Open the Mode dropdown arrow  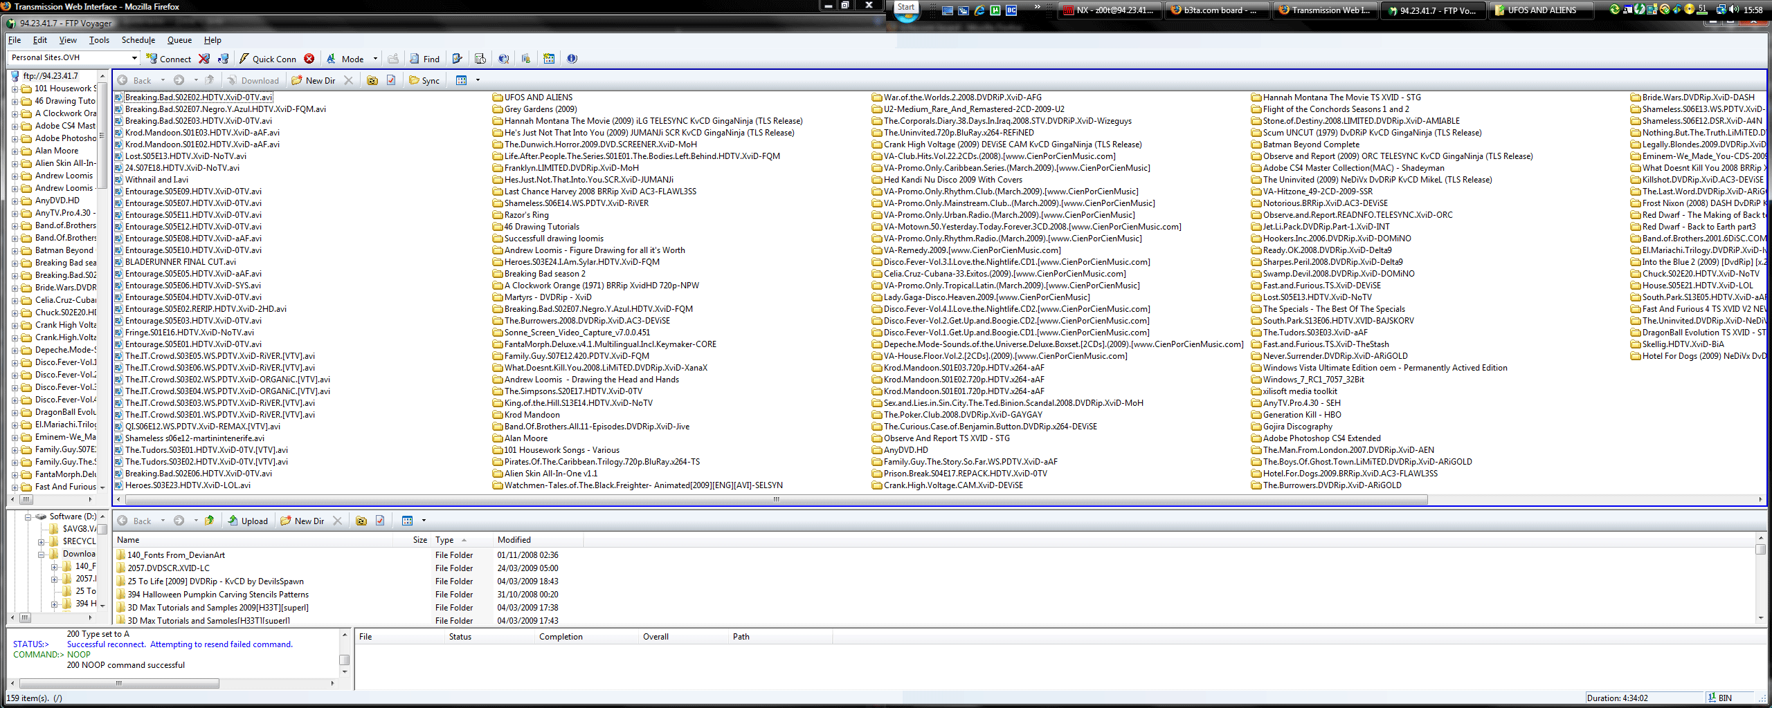(375, 59)
